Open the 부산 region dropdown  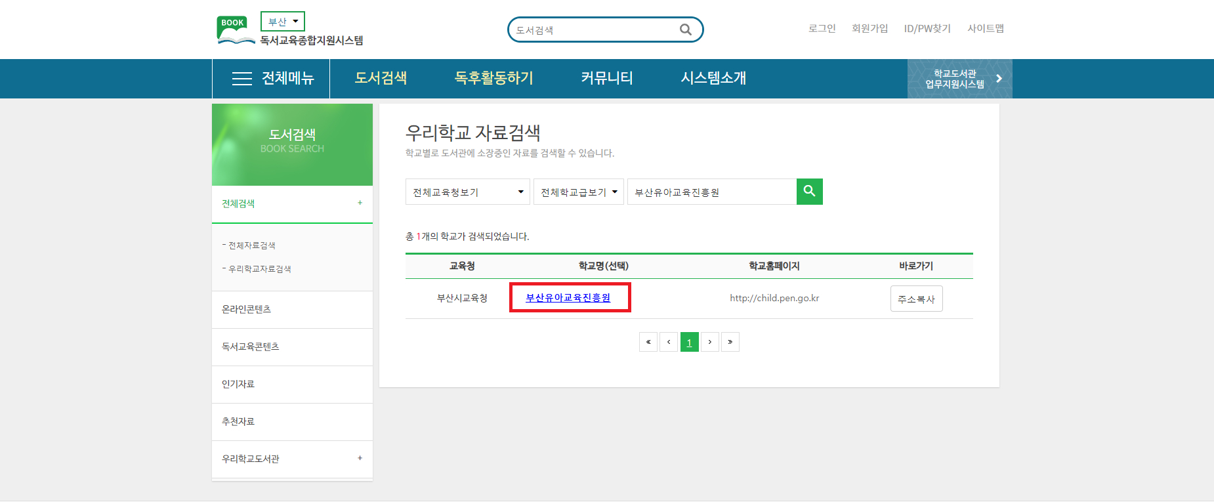click(283, 22)
